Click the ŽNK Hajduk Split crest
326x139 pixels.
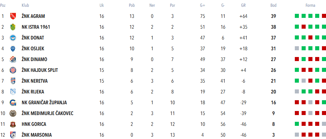coord(13,70)
